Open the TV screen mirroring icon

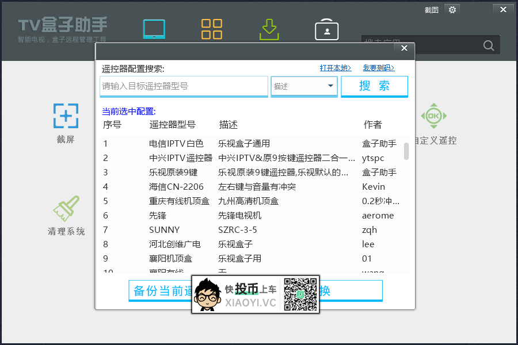coord(154,29)
